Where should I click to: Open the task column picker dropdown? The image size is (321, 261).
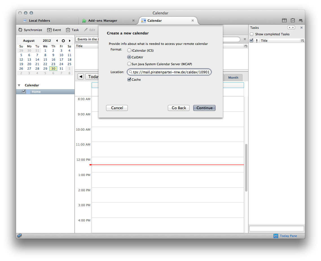coord(302,41)
